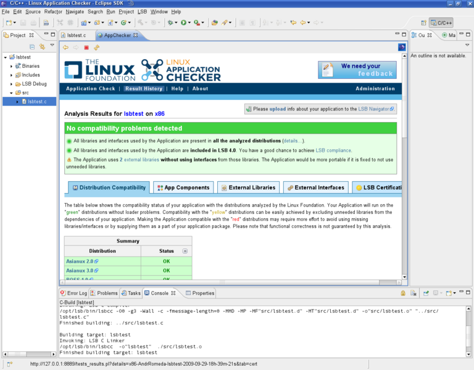The height and width of the screenshot is (370, 474).
Task: Click the Asianux 2.0 distribution link
Action: (x=82, y=261)
